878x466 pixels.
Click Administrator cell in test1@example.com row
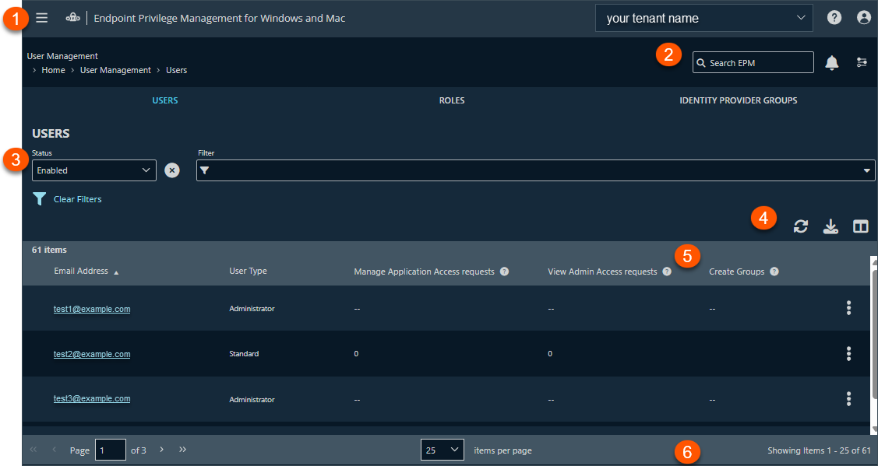coord(252,308)
